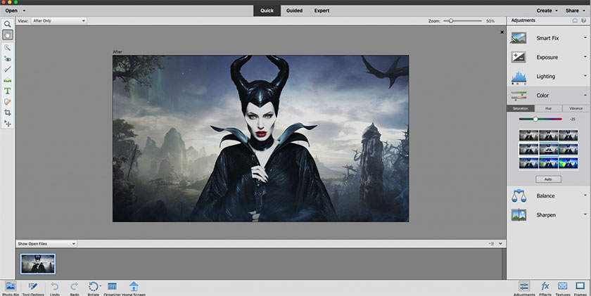Open the View mode dropdown
Viewport: 591px width, 296px height.
59,20
